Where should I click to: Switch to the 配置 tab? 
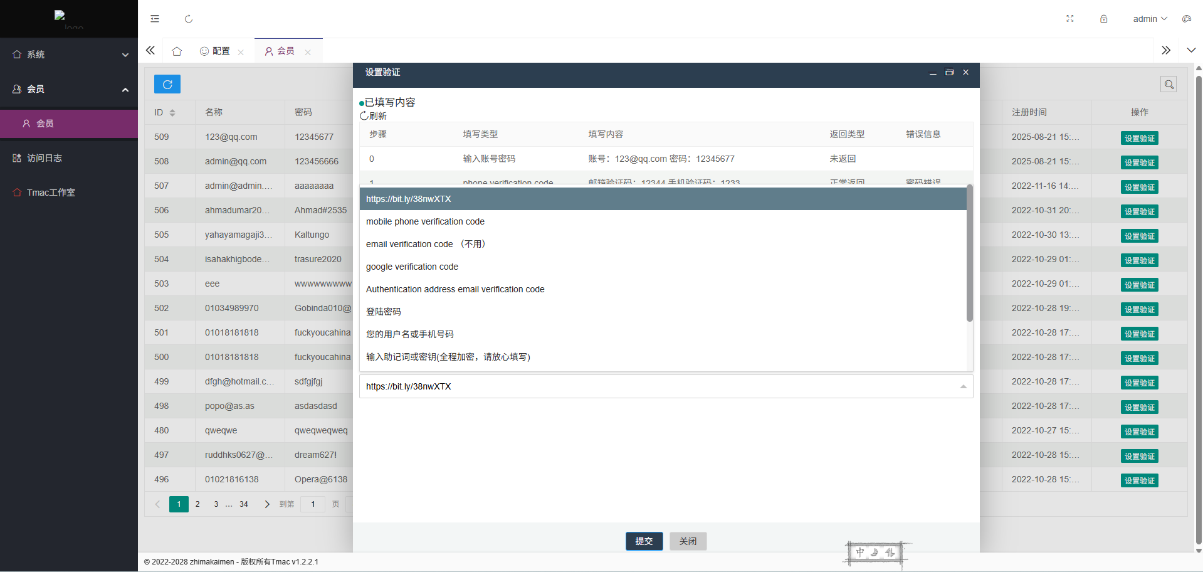click(216, 51)
